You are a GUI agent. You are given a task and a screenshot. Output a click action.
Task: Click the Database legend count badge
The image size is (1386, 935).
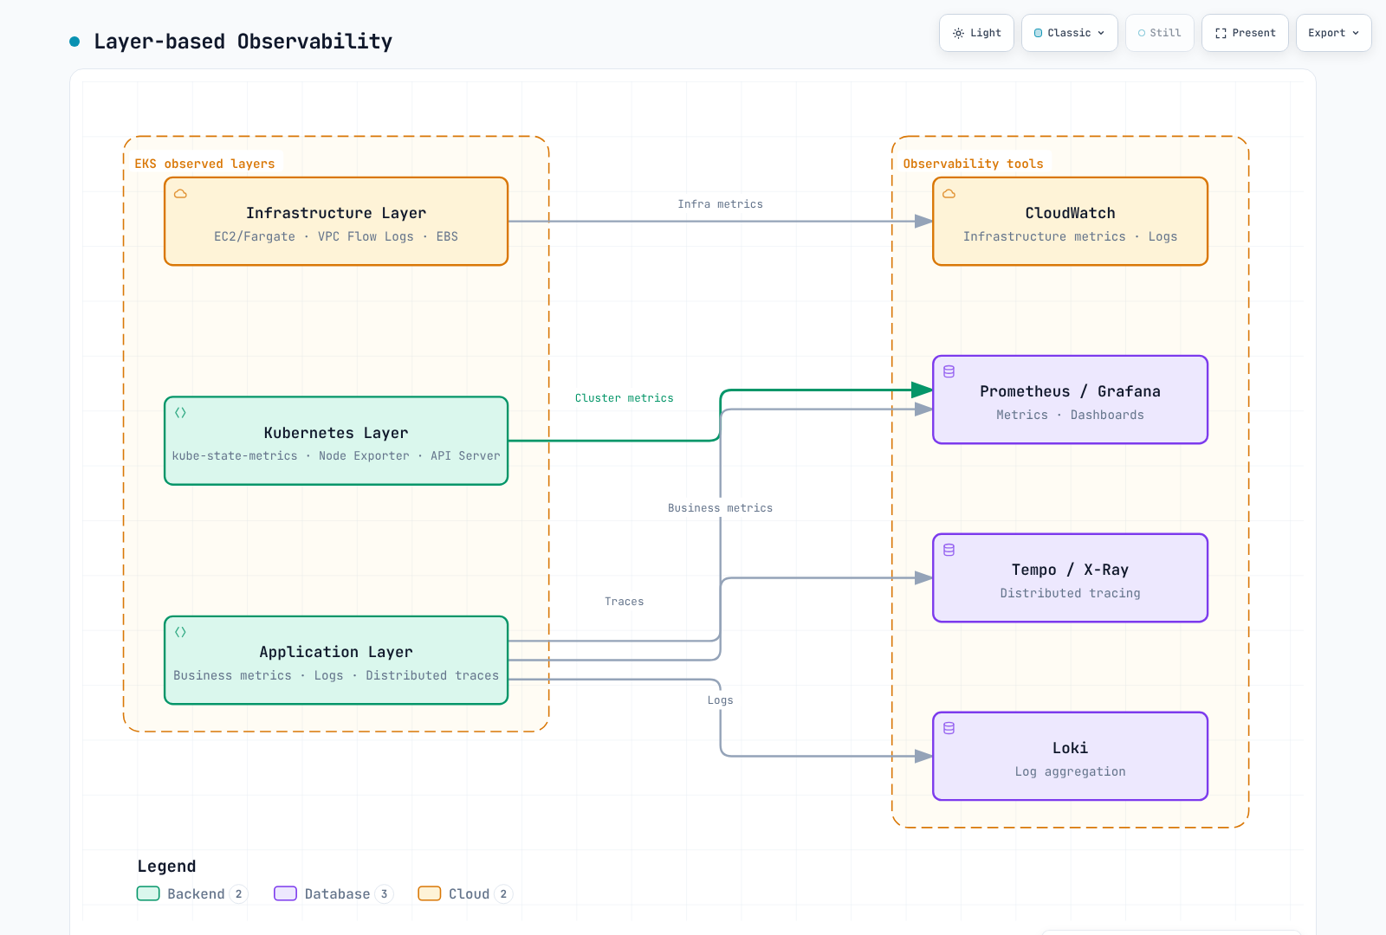(384, 893)
